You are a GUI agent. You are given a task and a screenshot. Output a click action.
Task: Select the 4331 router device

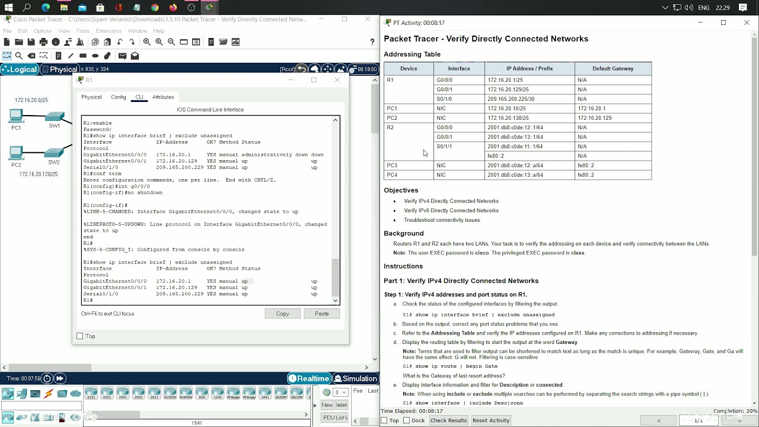91,393
